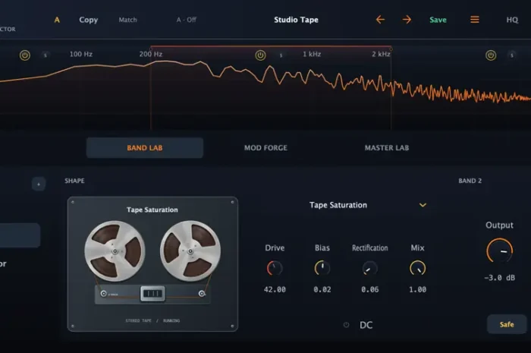This screenshot has width=531, height=353.
Task: Solo the middle band before 1 kHz
Action: [x=281, y=55]
